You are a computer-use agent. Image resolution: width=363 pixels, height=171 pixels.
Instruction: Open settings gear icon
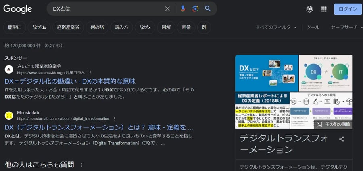coord(309,9)
